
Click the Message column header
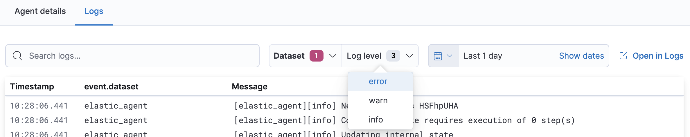click(249, 86)
